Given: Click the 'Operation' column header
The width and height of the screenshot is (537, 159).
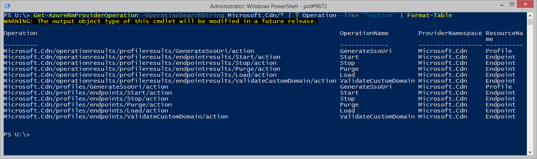Looking at the screenshot, I should click(21, 33).
